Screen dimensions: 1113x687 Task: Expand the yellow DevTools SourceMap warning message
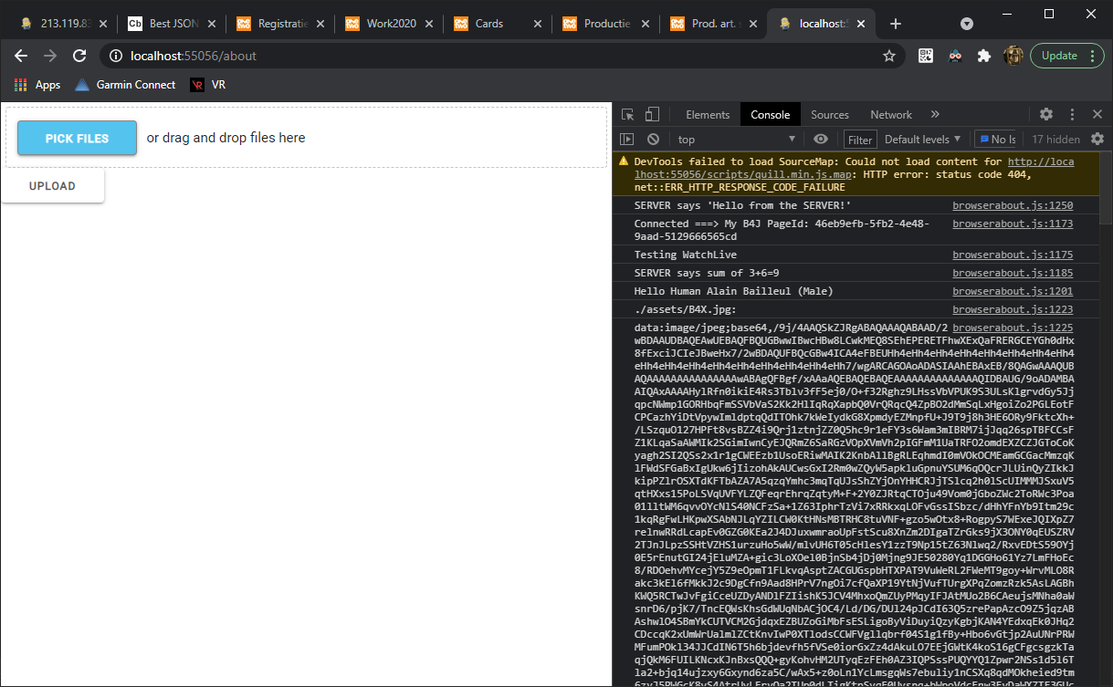[x=855, y=174]
